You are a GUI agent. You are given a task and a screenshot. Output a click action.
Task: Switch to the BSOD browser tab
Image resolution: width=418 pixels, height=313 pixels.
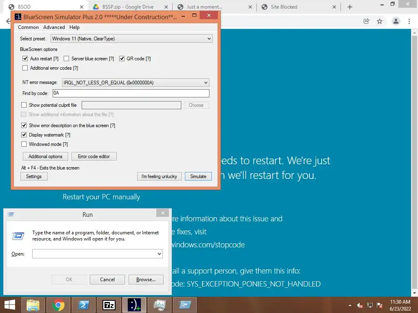(45, 7)
